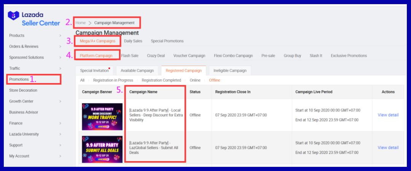Expand the Traffic chevron

[x=60, y=69]
